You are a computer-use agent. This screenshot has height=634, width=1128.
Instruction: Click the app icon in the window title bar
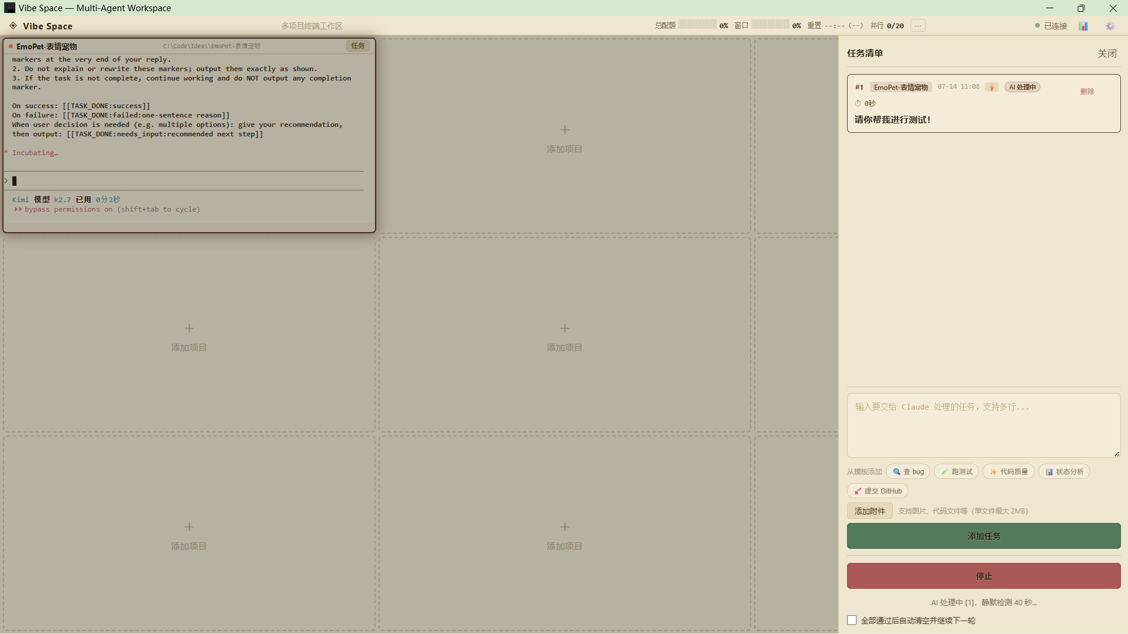pos(9,8)
